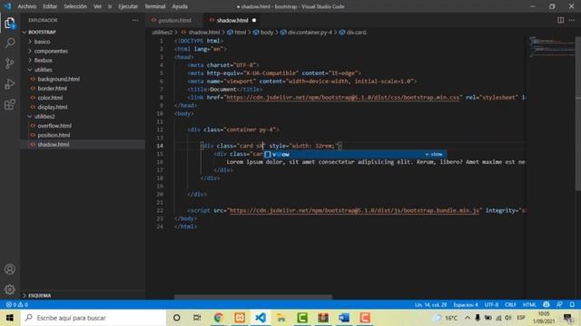This screenshot has height=326, width=581.
Task: Click the Explorer more actions ellipsis
Action: pyautogui.click(x=135, y=20)
